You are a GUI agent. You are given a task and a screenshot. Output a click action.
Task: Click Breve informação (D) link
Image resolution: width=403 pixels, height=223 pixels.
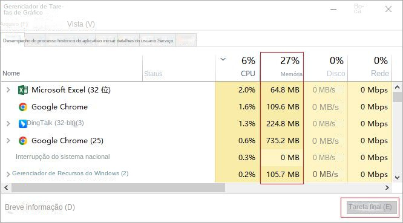(40, 207)
